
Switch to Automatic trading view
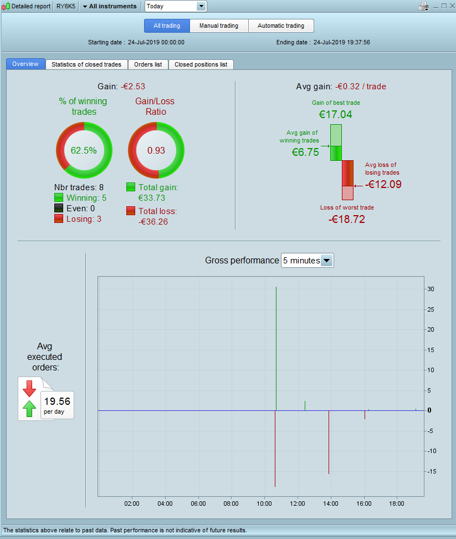281,26
